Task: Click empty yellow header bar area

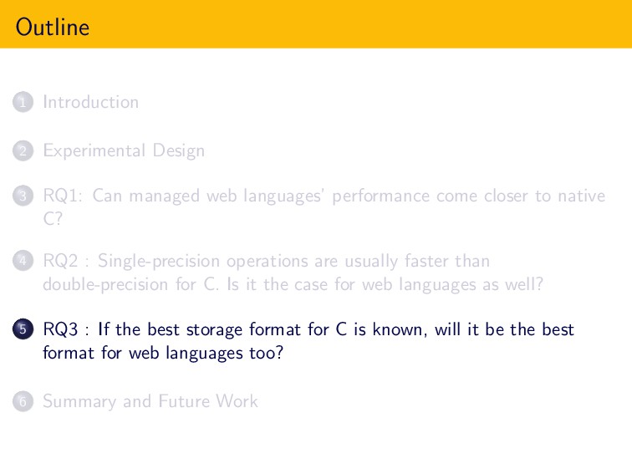Action: pos(363,24)
